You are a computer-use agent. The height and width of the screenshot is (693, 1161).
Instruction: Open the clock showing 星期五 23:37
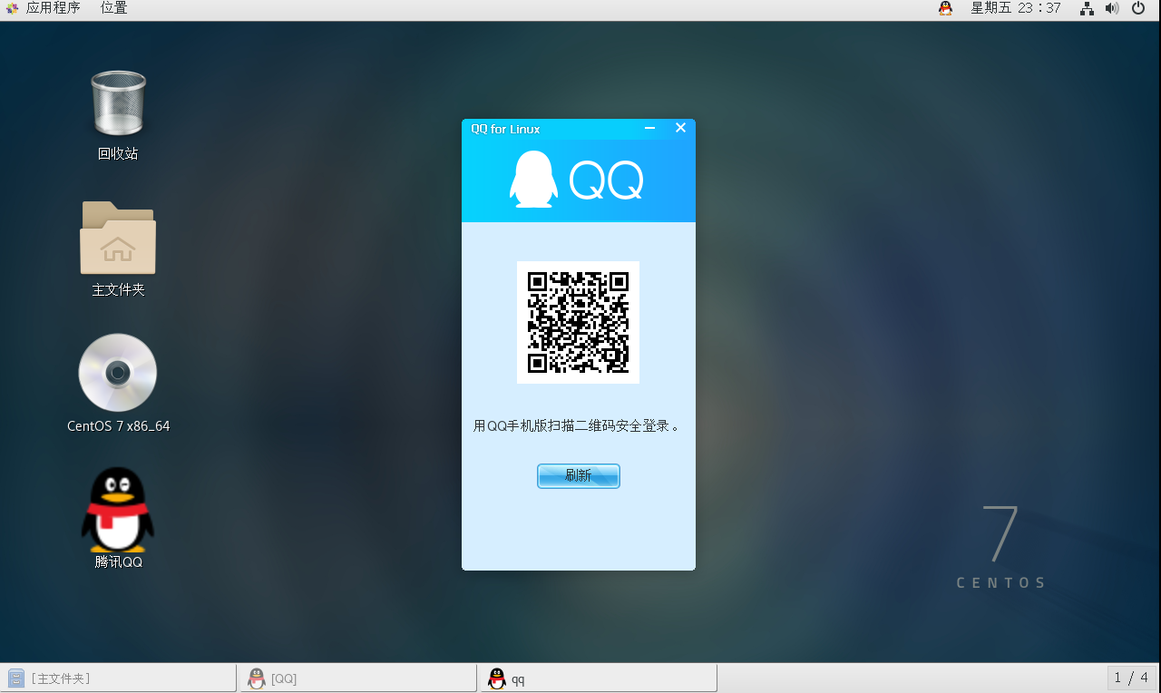[x=1015, y=8]
